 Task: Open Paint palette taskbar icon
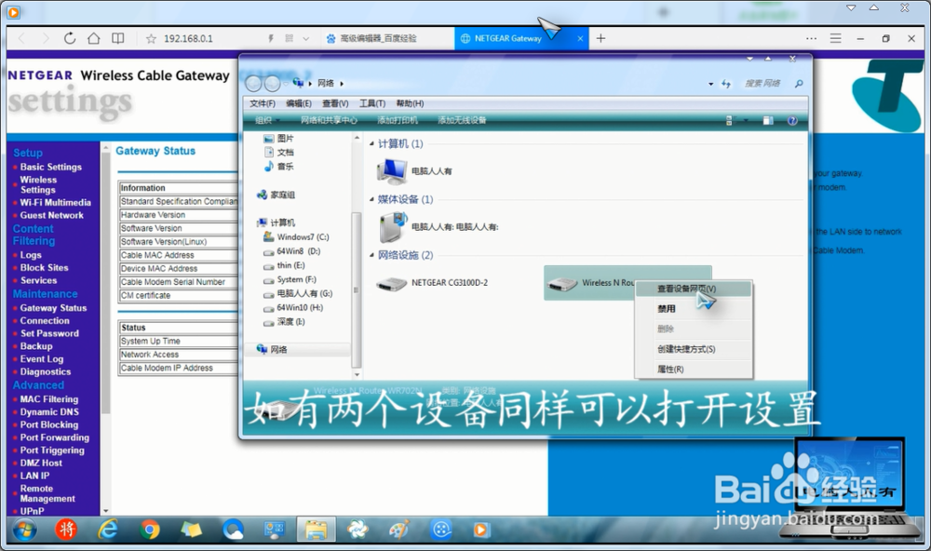tap(399, 529)
